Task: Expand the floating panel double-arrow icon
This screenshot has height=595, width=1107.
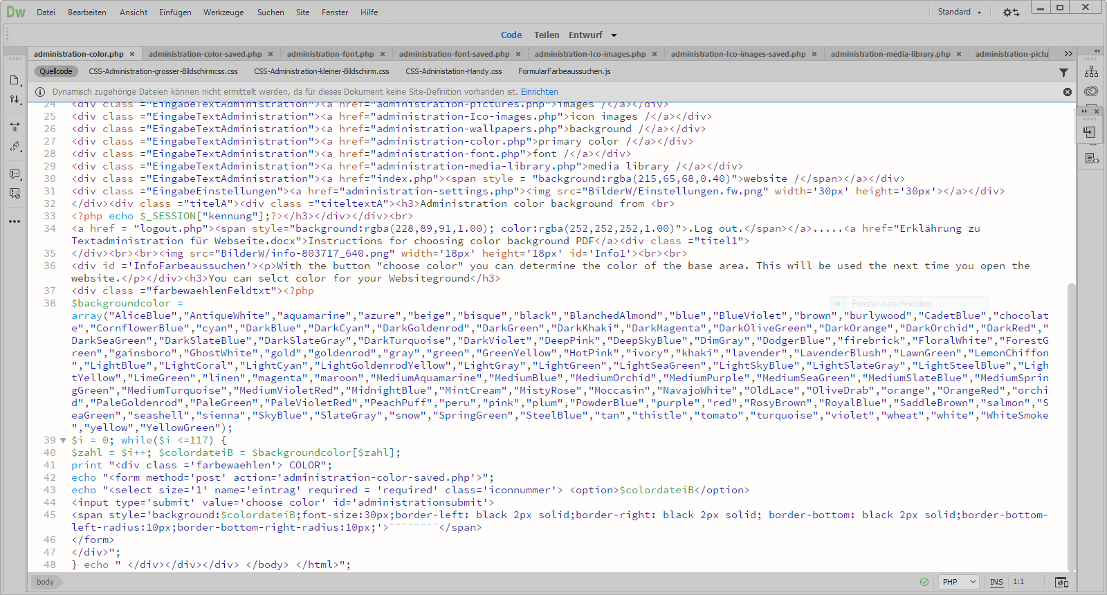Action: (x=1084, y=111)
